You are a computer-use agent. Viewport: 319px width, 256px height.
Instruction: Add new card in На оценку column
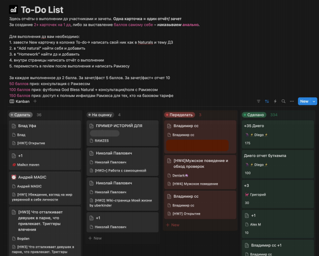tap(95, 238)
